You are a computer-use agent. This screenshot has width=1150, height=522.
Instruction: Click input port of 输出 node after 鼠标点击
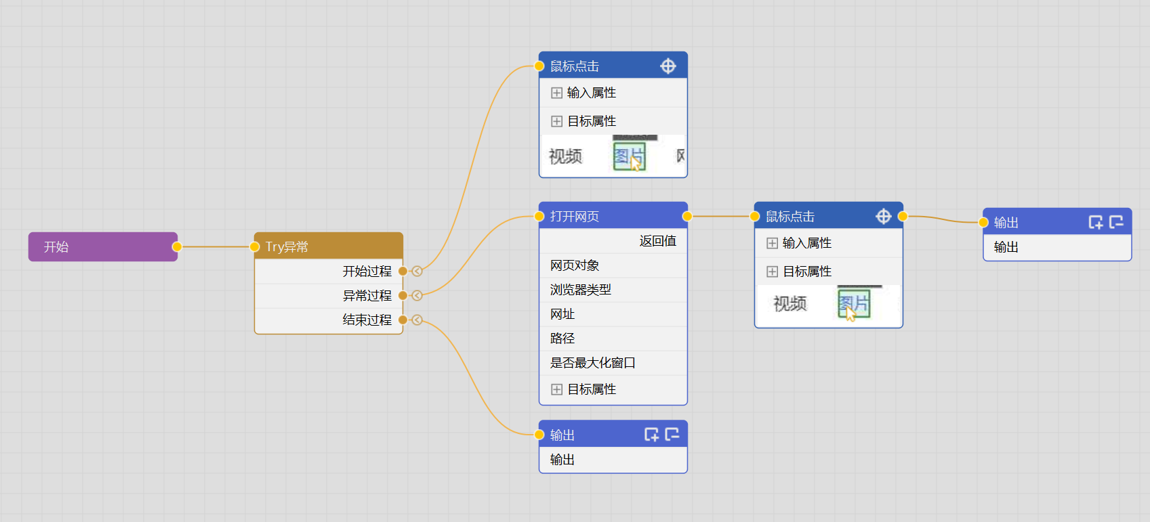pos(984,223)
